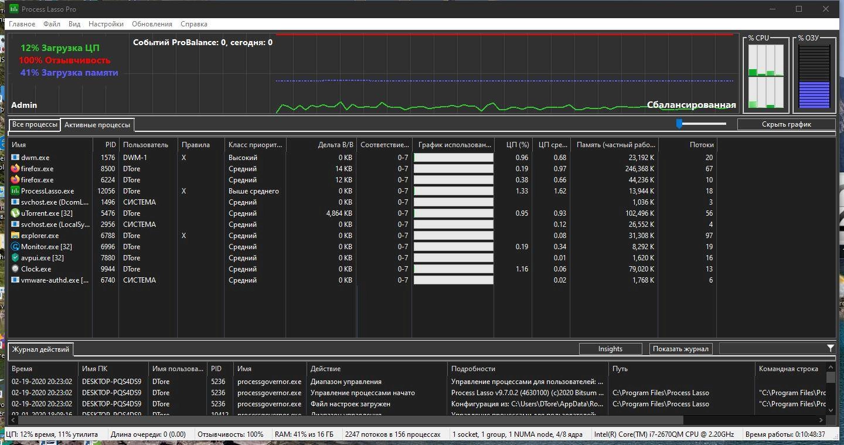This screenshot has height=445, width=844.
Task: Click the % ОЗУ memory meter
Action: point(815,76)
